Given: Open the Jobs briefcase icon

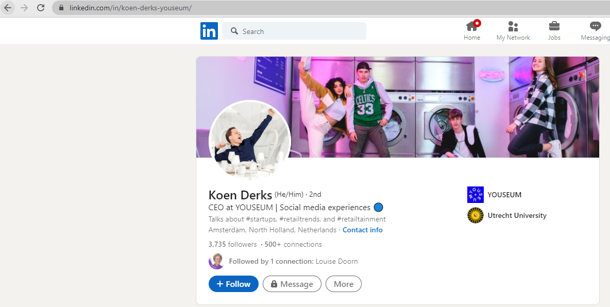Looking at the screenshot, I should [554, 27].
